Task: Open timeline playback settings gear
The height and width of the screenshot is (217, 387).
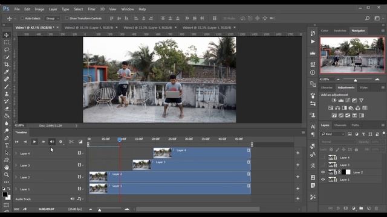Action: pos(60,142)
